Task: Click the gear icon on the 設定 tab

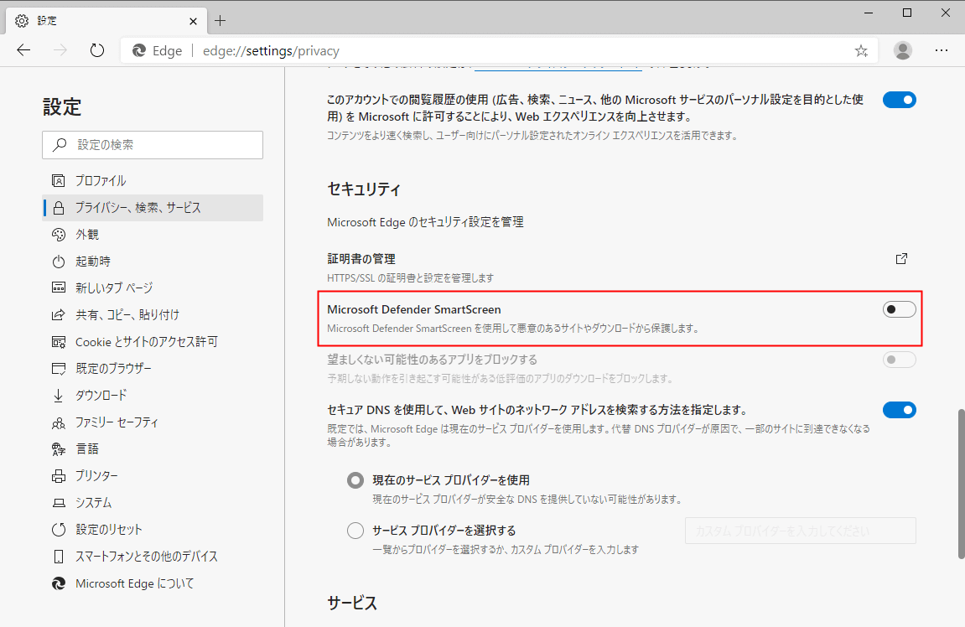Action: (x=22, y=21)
